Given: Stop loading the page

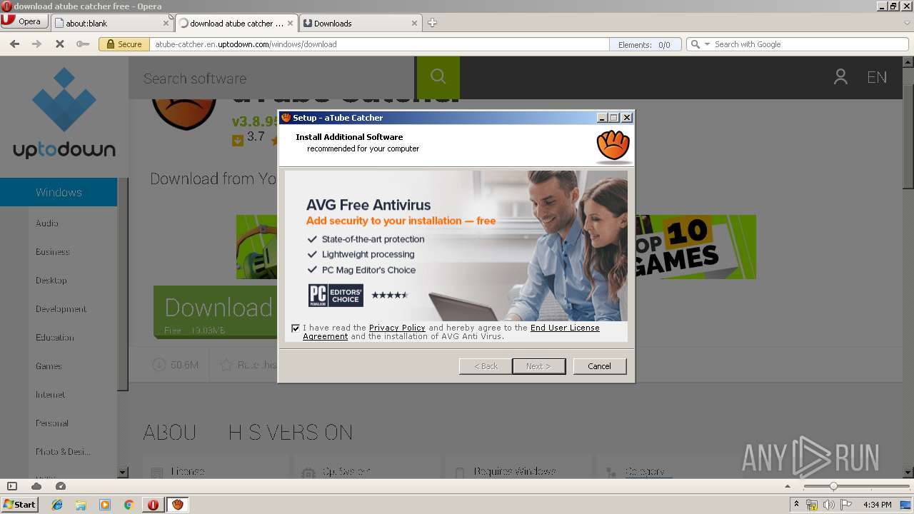Looking at the screenshot, I should pos(60,44).
